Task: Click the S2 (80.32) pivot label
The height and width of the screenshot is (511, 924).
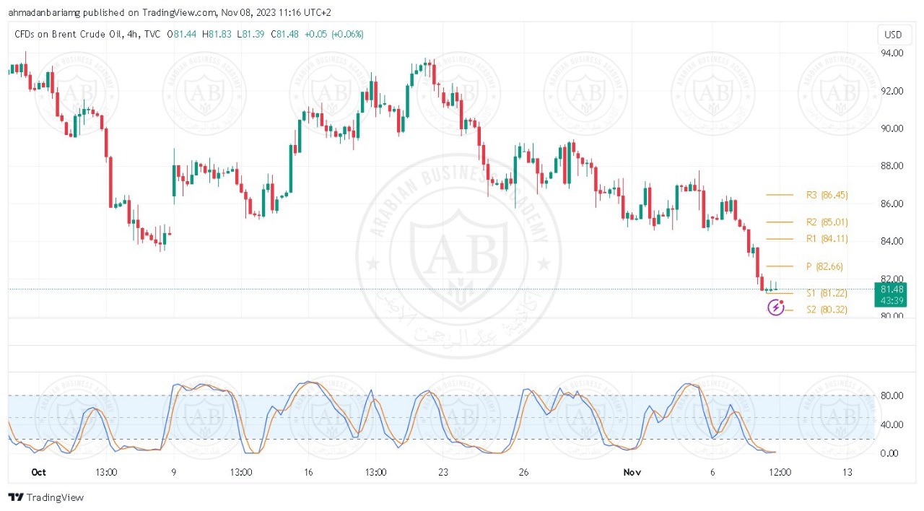Action: (x=827, y=310)
